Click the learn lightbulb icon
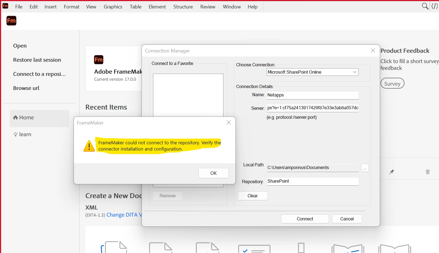The width and height of the screenshot is (439, 253). coord(15,134)
